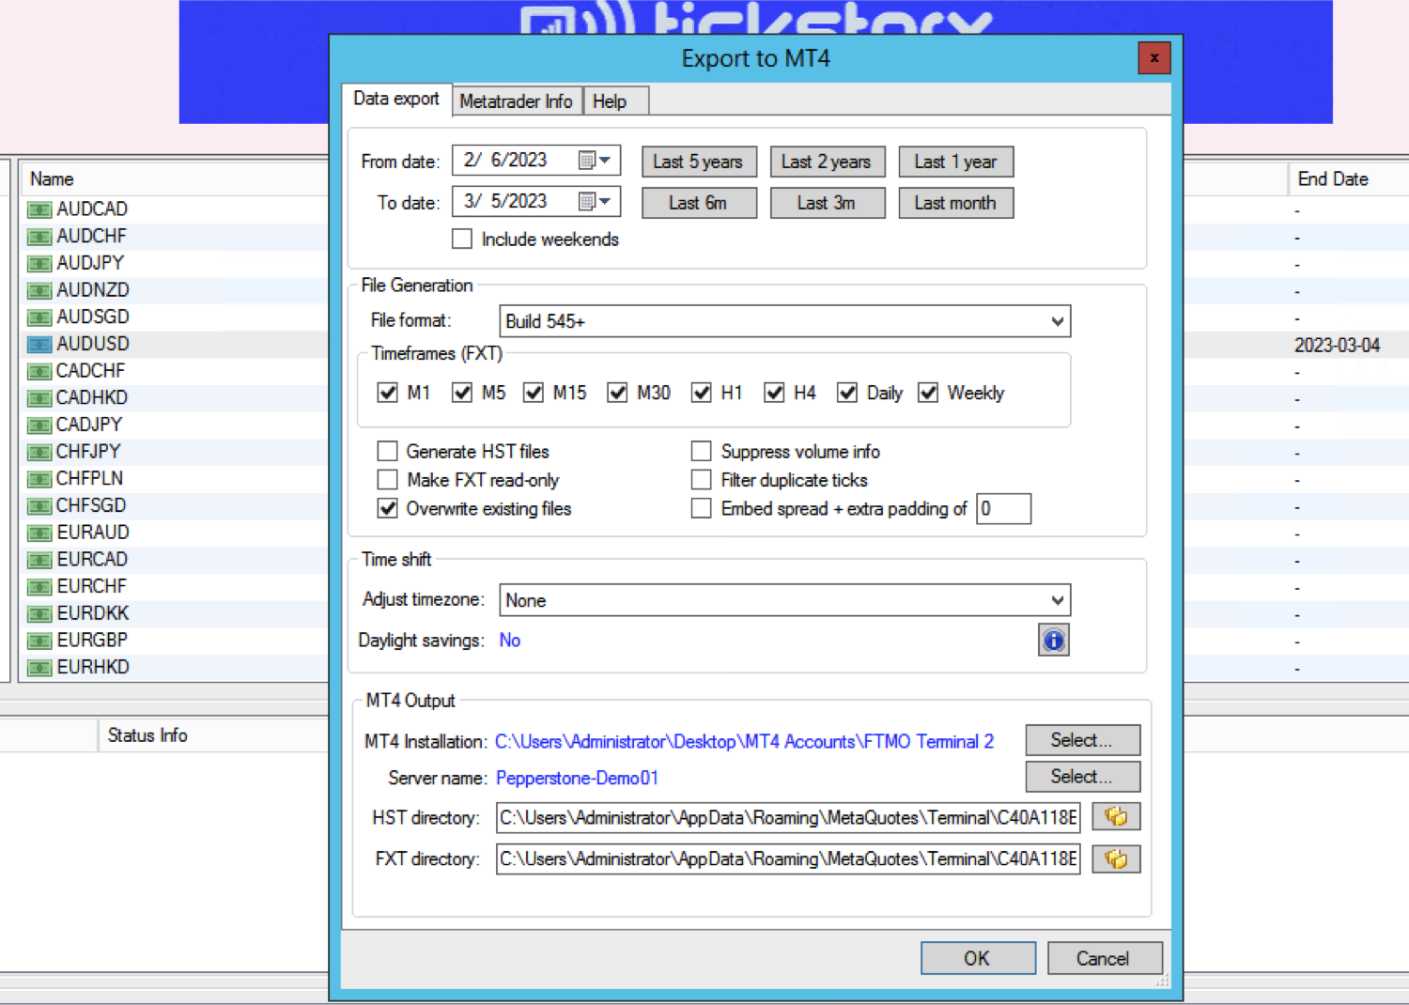
Task: Cancel the export dialog
Action: tap(1105, 958)
